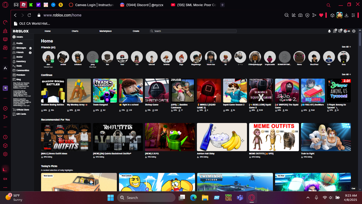
Task: Click See All for Friends section
Action: [346, 47]
